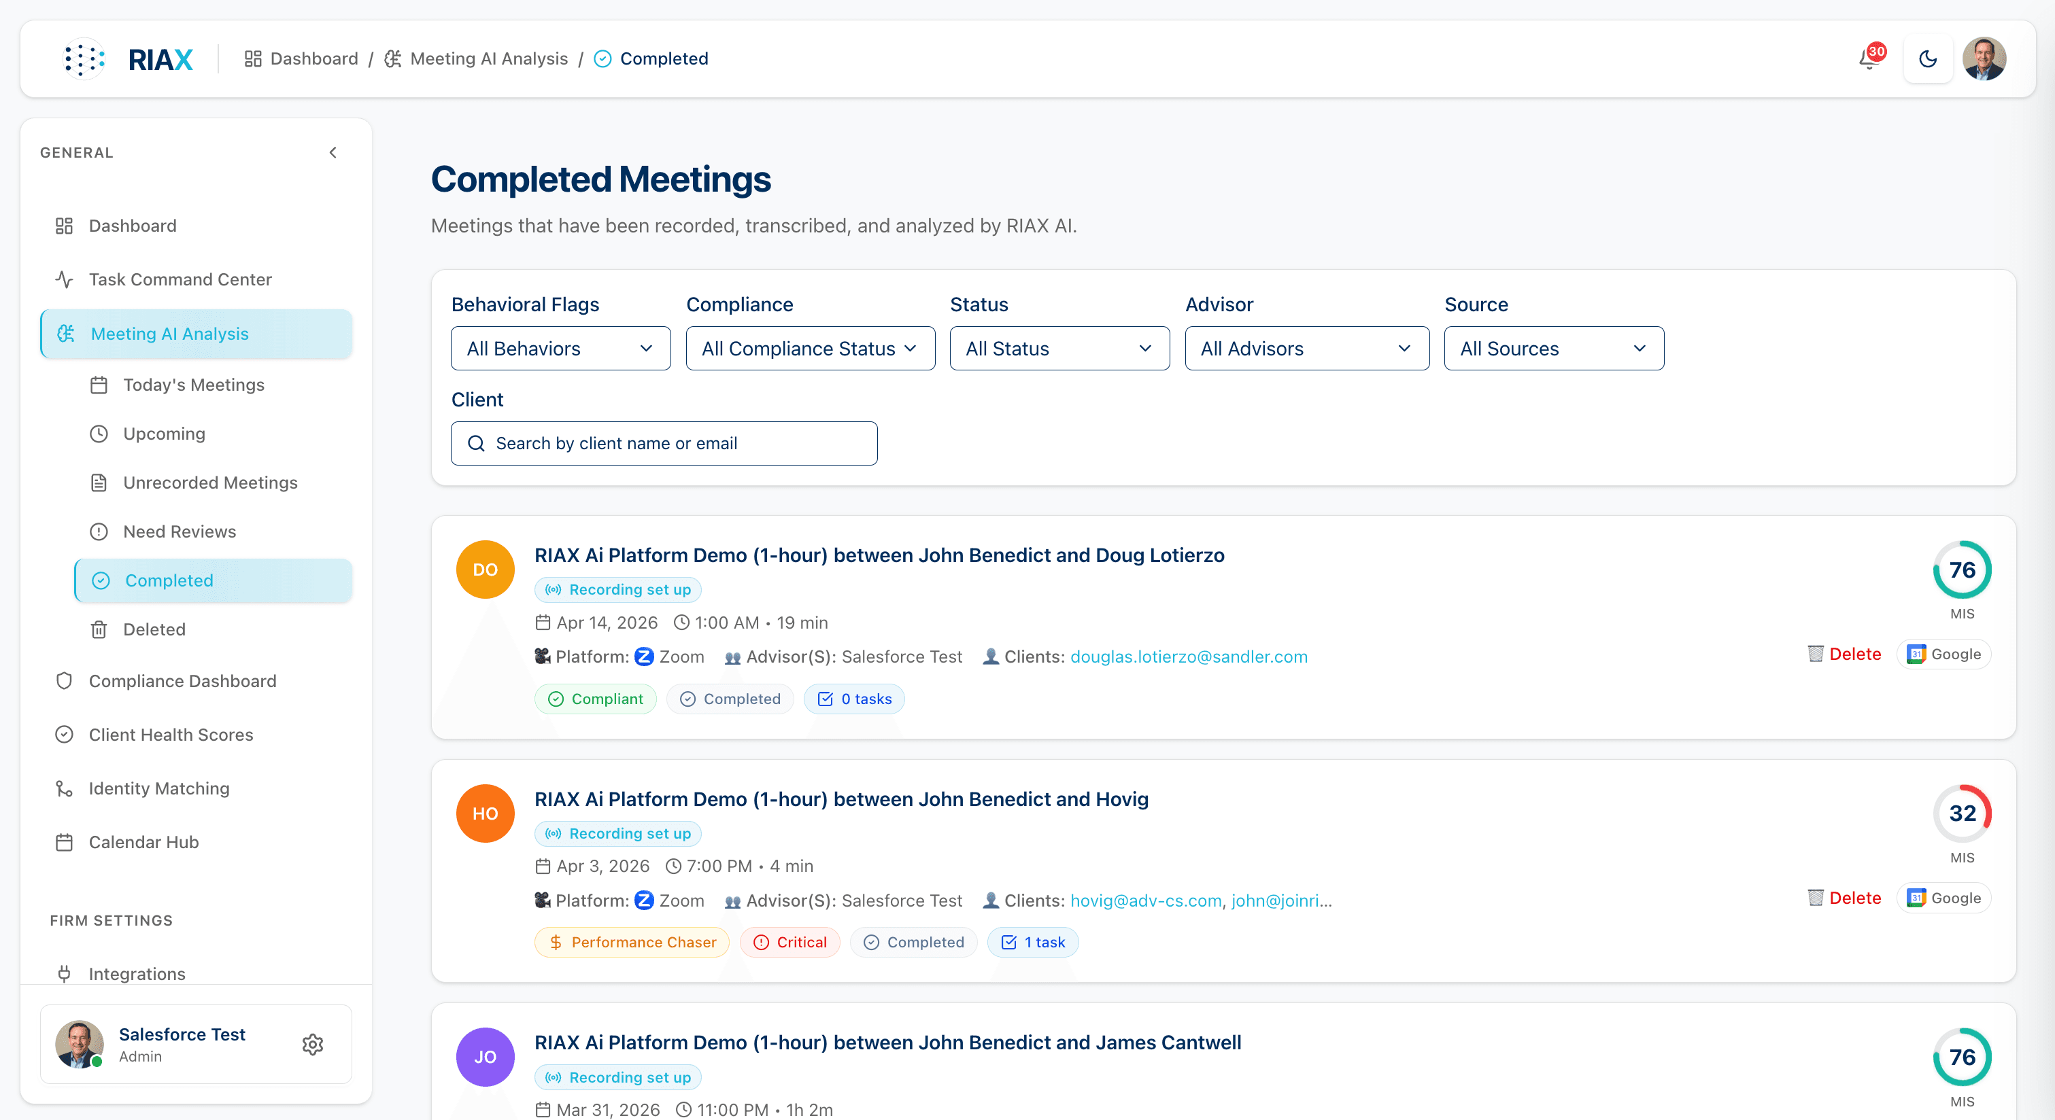Open Deleted meetings
Screen dimensions: 2055x1120
pyautogui.click(x=214, y=629)
